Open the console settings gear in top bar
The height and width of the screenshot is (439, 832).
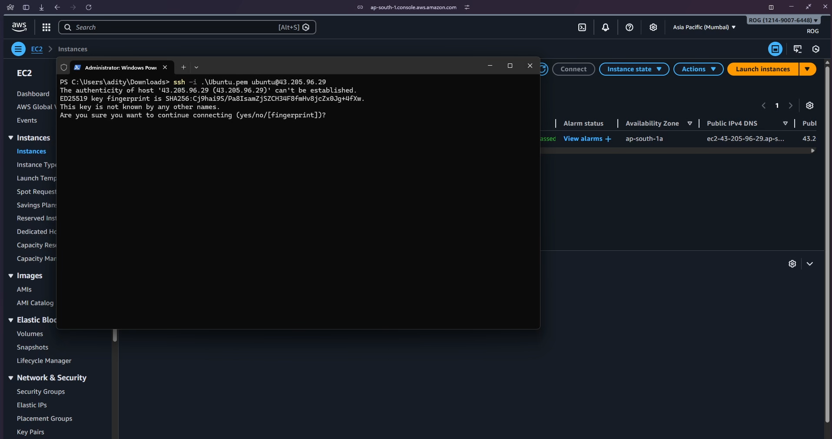pos(653,27)
